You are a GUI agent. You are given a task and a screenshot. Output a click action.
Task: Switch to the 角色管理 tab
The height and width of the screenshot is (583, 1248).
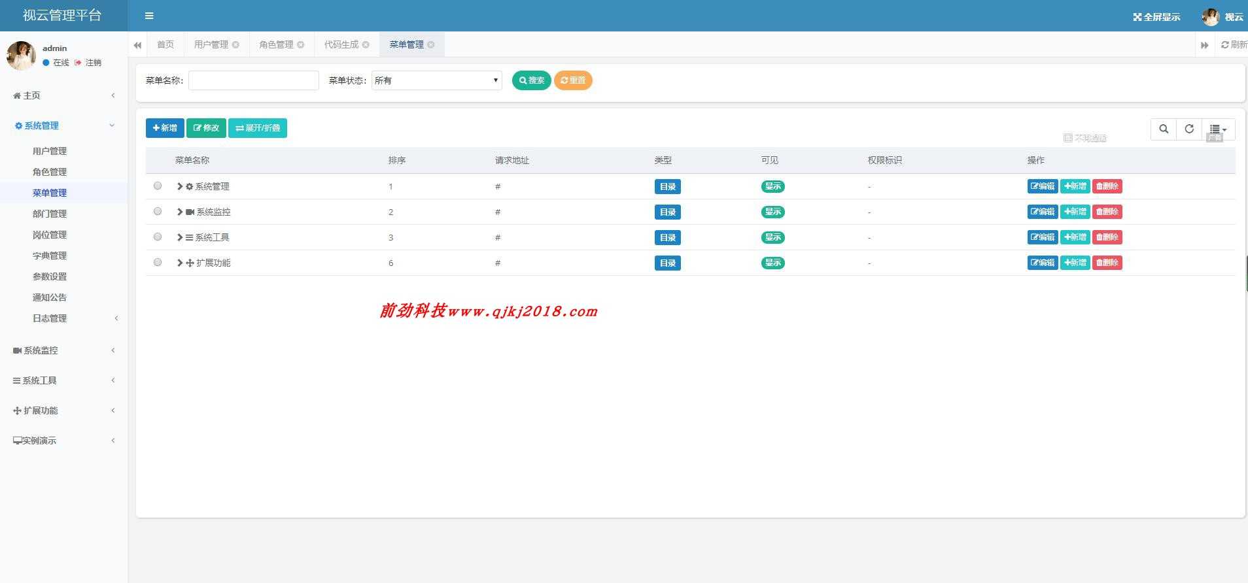point(276,44)
